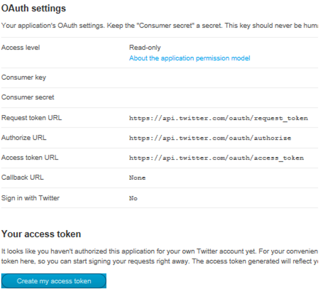Click the oauth/authorize URL value
The width and height of the screenshot is (323, 291).
click(x=210, y=138)
